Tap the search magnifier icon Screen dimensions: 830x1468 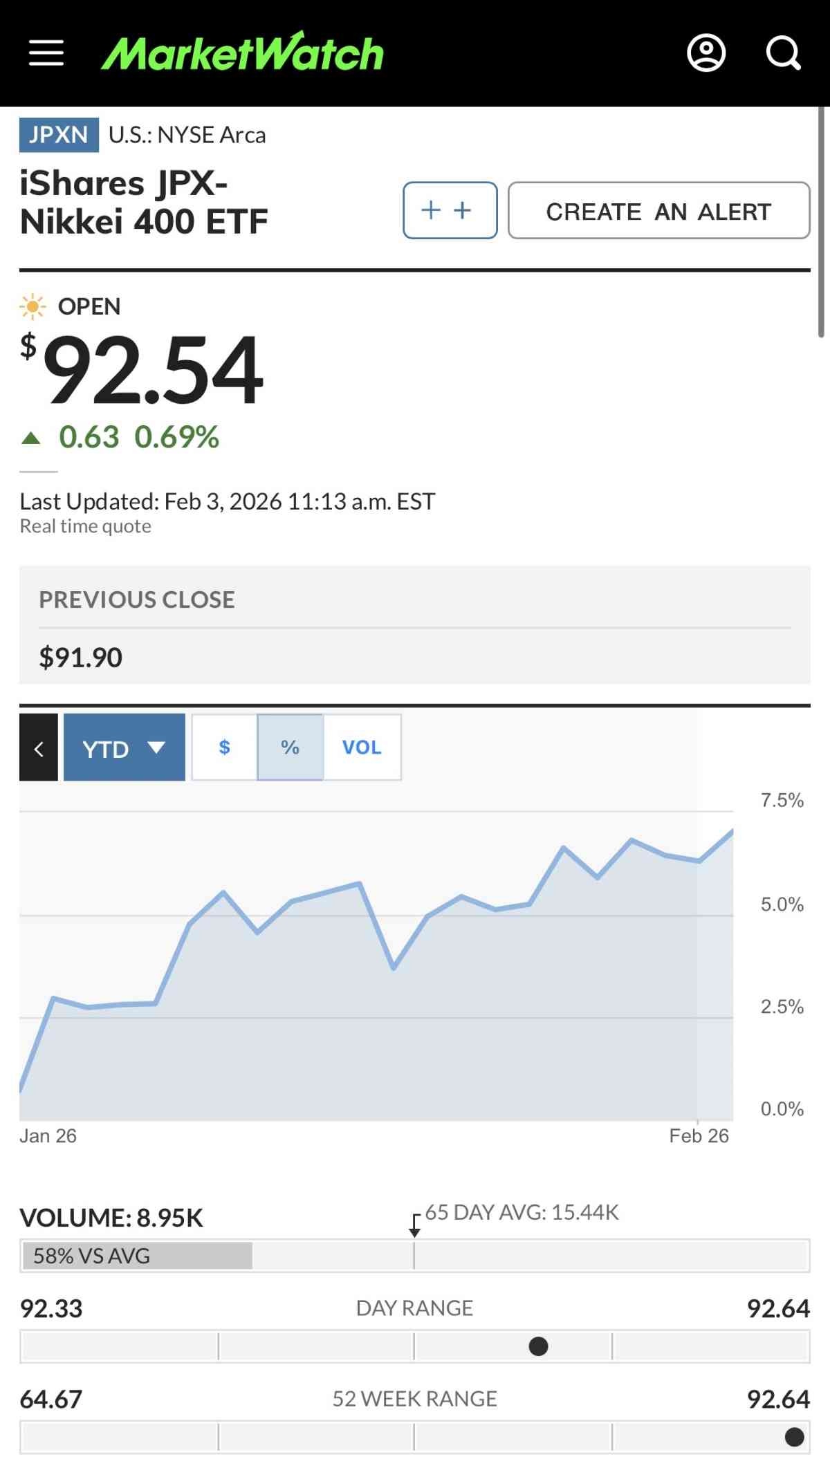[x=783, y=53]
